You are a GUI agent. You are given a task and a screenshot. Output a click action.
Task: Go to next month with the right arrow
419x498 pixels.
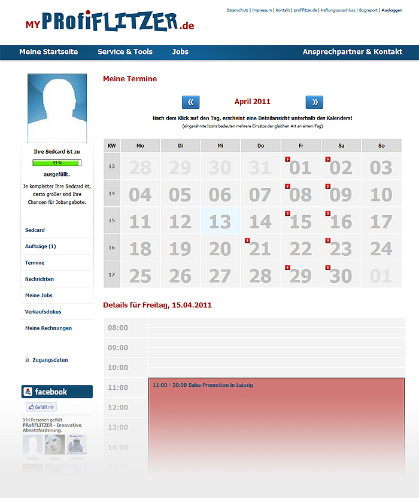(x=314, y=102)
